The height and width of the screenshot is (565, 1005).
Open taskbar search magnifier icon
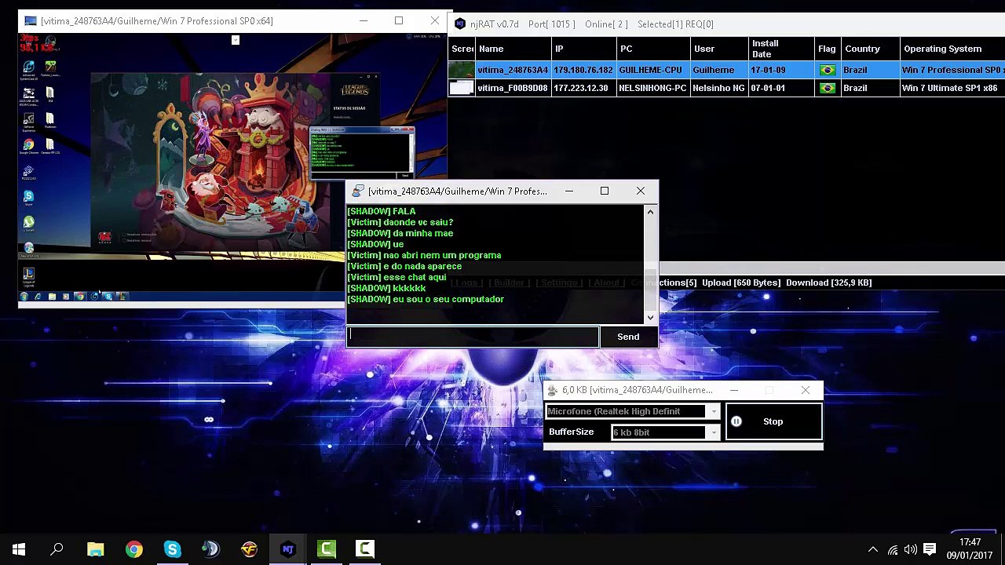[x=57, y=549]
